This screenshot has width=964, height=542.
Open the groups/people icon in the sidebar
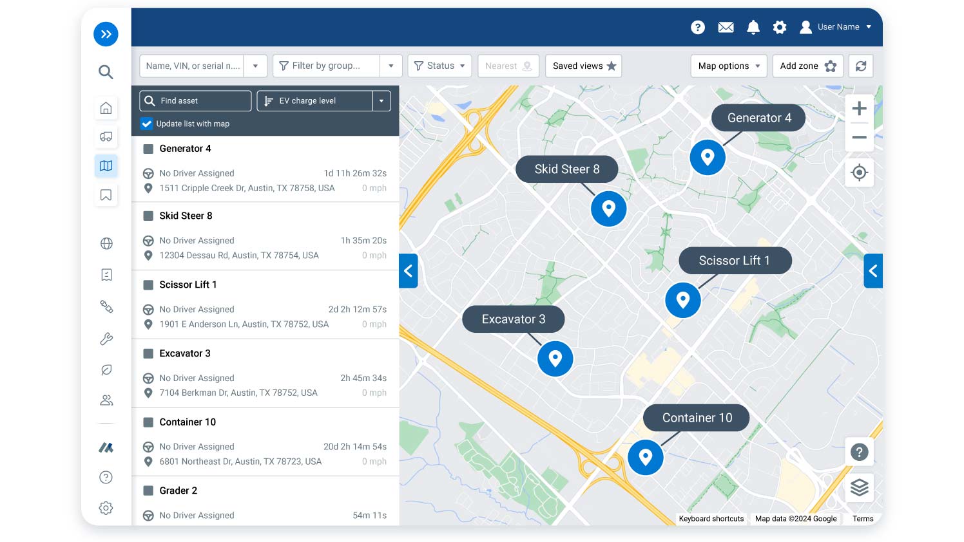click(106, 400)
